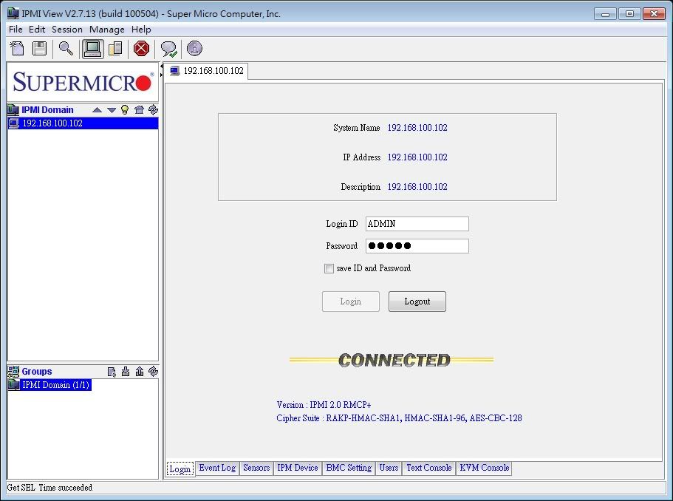Viewport: 673px width, 501px height.
Task: Click the new group icon in Groups header
Action: [112, 372]
